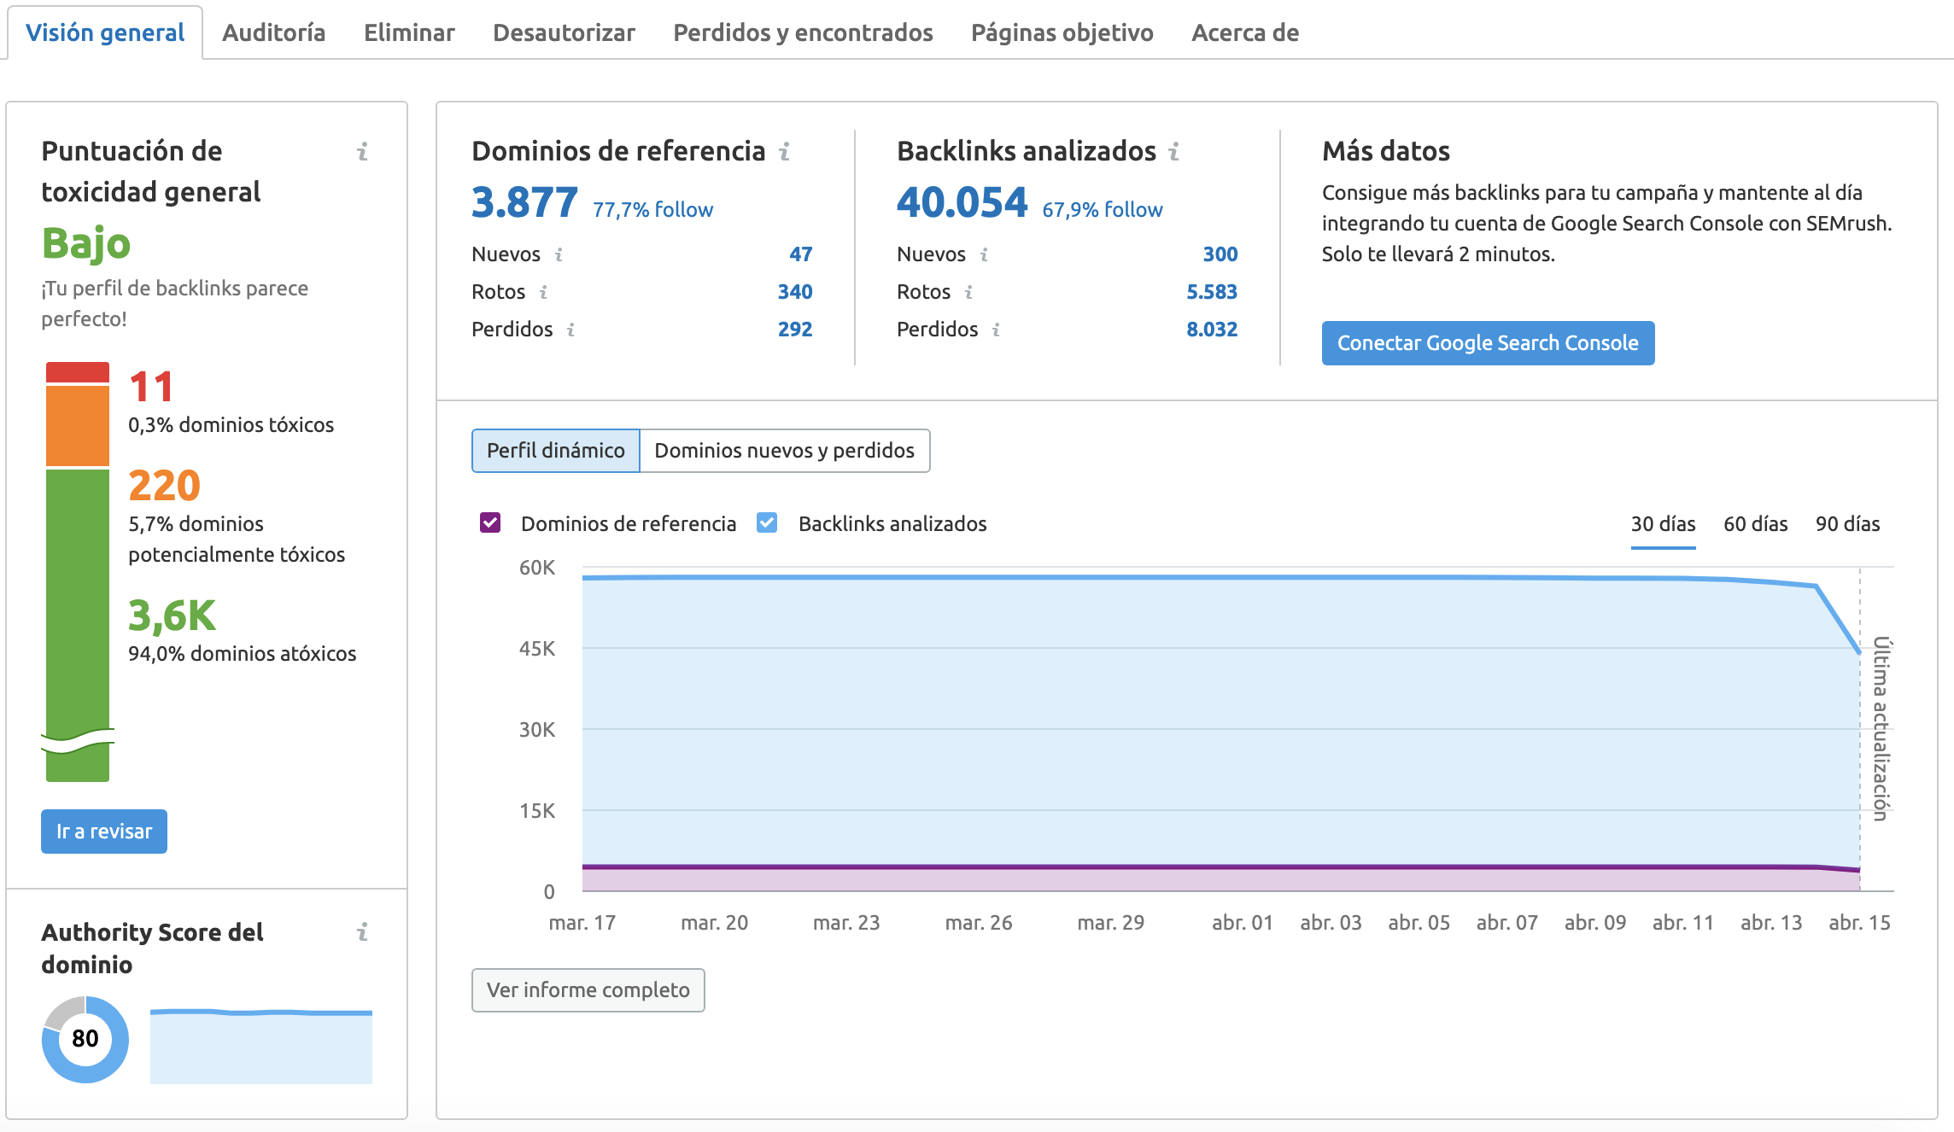Click info icon next to Puntuación de toxicidad general

point(362,152)
